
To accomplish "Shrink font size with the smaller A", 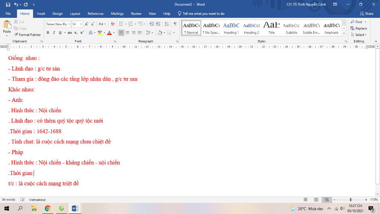I will [x=92, y=24].
